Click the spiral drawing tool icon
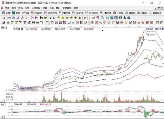Image resolution: width=164 pixels, height=119 pixels. tap(25, 23)
